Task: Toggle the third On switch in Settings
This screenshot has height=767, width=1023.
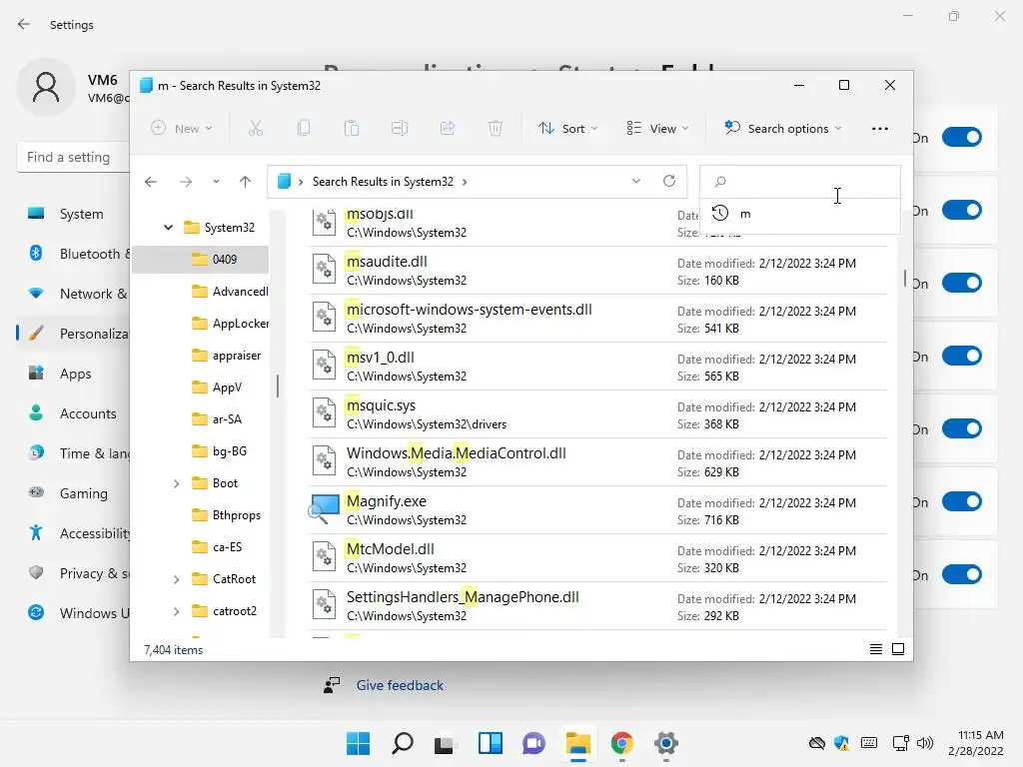Action: [962, 283]
